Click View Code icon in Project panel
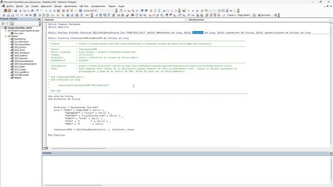 [x=3, y=23]
